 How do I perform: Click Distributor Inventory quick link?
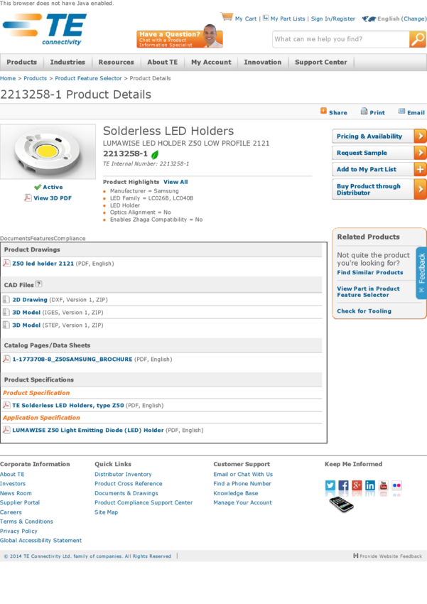pyautogui.click(x=123, y=474)
